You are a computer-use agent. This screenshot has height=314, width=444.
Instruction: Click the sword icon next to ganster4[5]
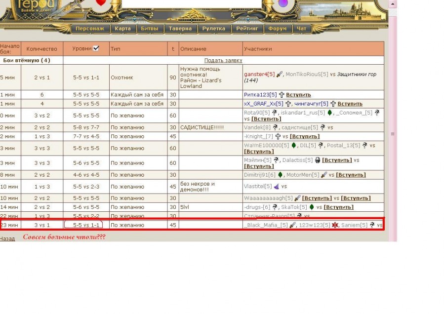tap(280, 75)
